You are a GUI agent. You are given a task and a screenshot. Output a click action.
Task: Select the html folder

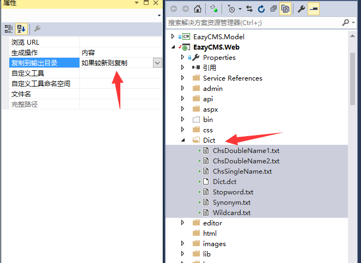coord(210,234)
